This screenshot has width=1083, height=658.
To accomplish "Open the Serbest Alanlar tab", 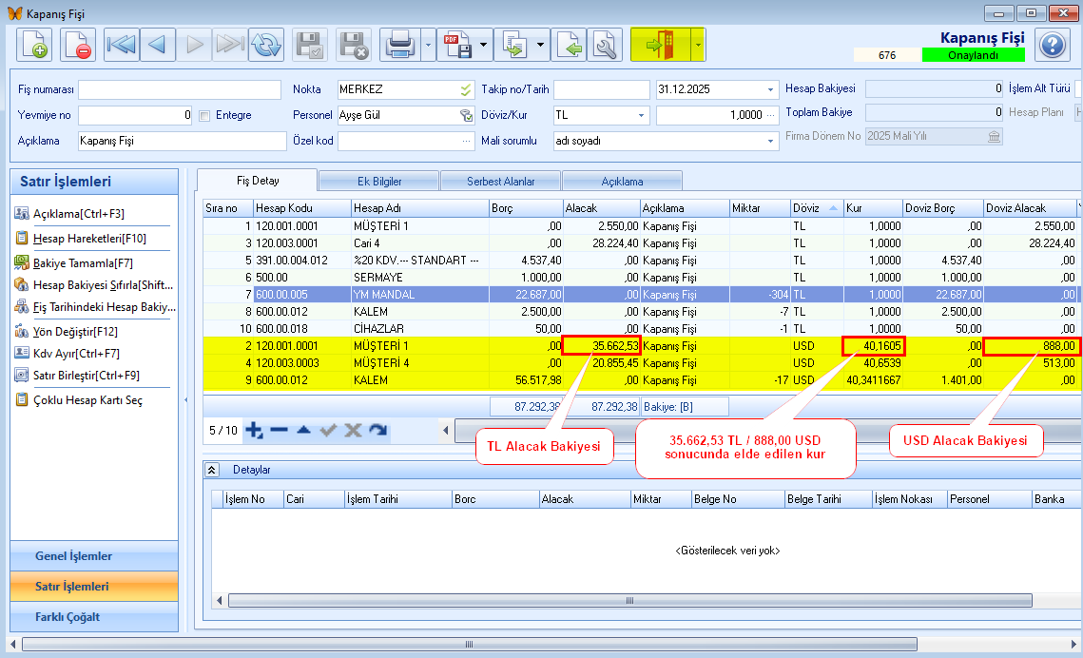I will (x=500, y=181).
